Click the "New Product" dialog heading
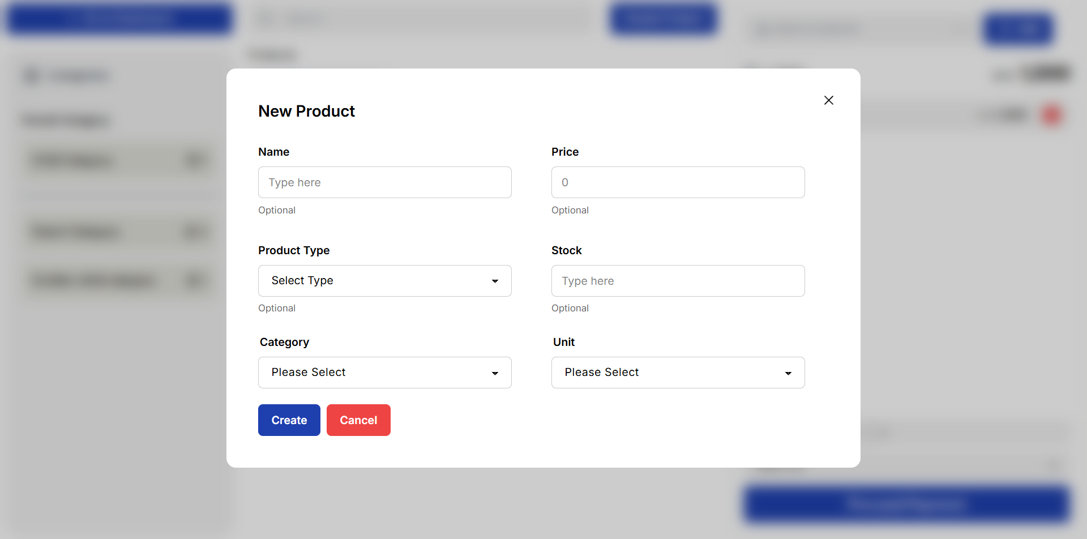 click(306, 111)
